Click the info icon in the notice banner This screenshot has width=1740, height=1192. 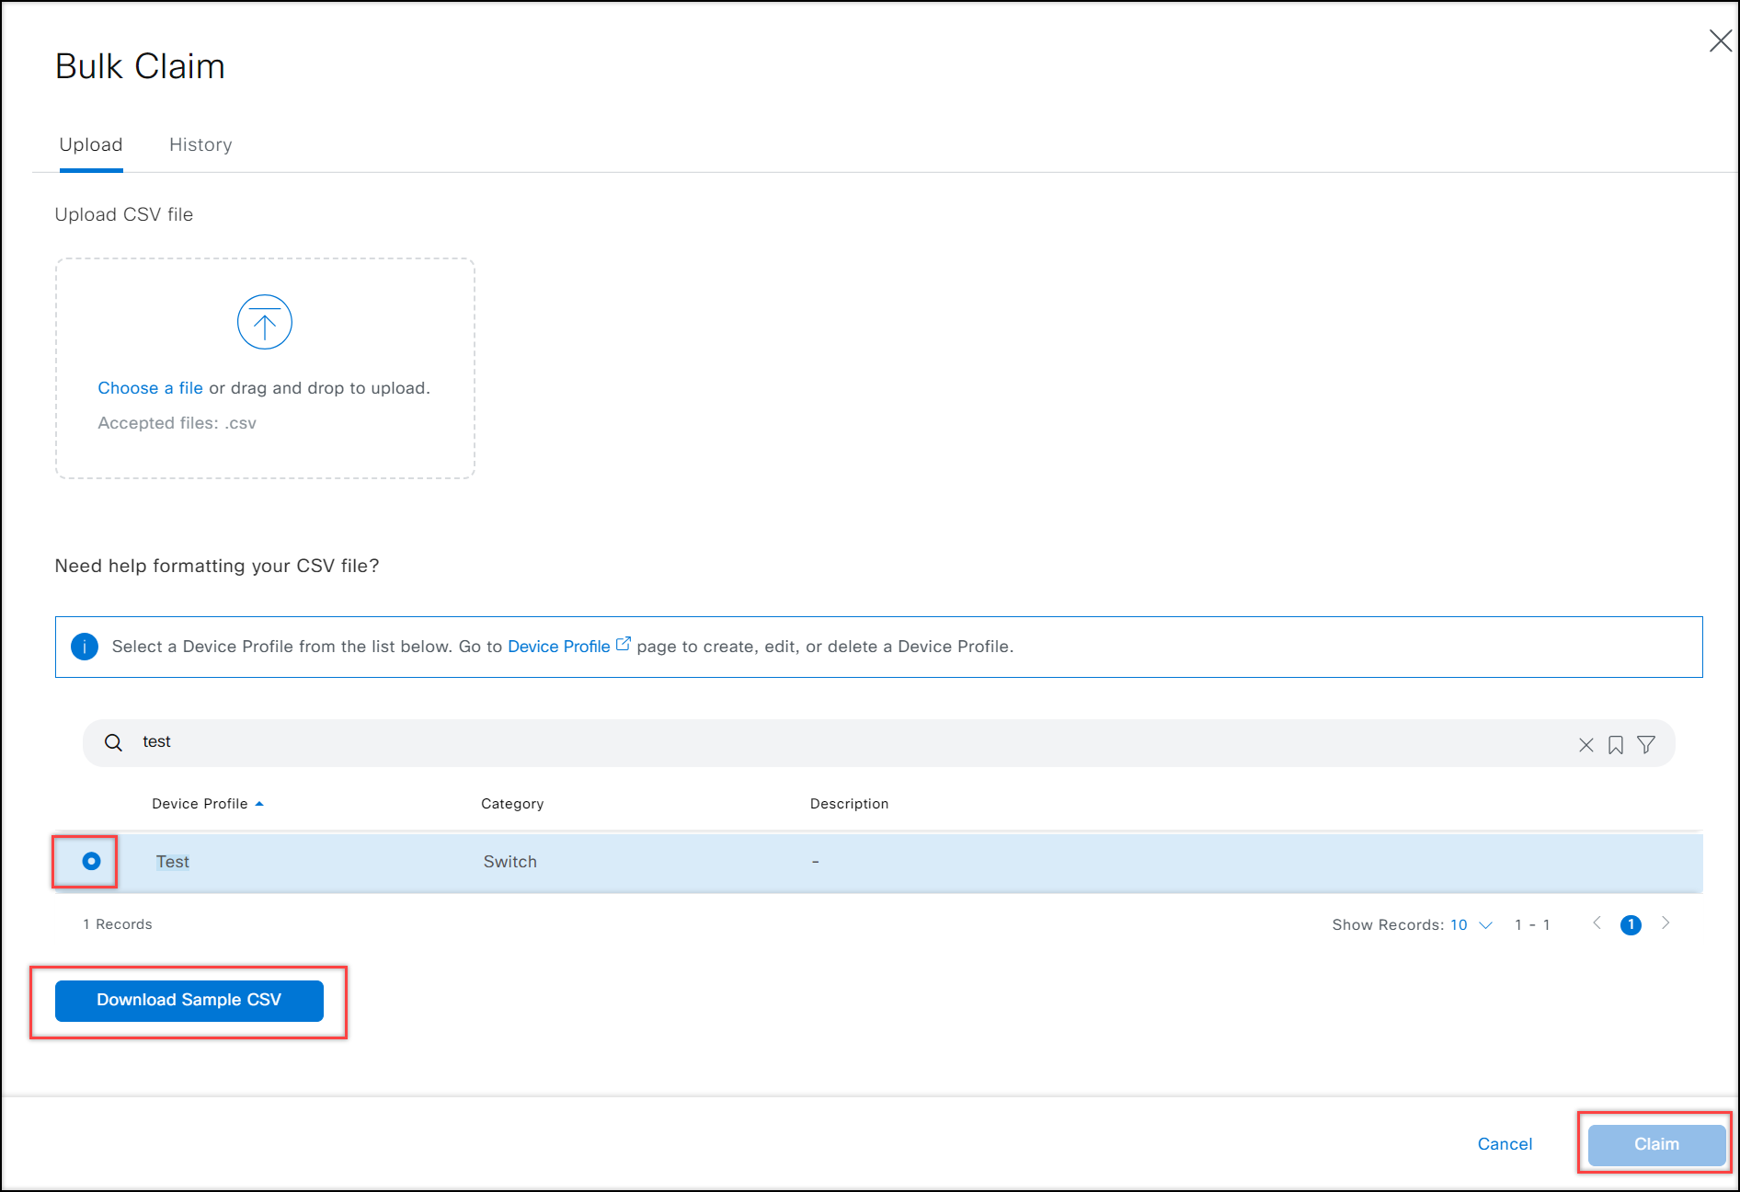[85, 647]
